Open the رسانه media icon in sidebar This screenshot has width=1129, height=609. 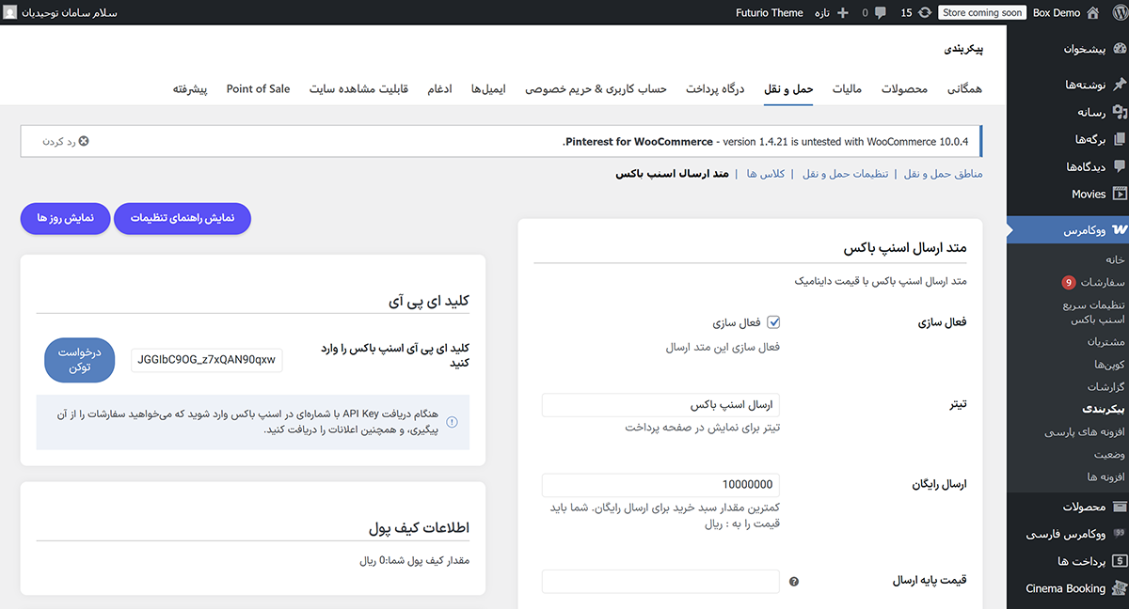(x=1119, y=113)
